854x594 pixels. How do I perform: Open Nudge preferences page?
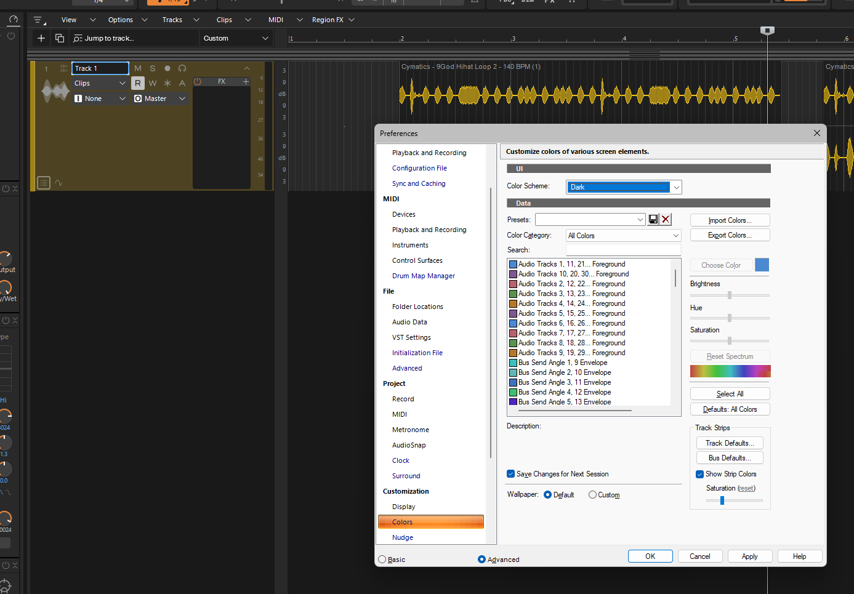point(403,537)
